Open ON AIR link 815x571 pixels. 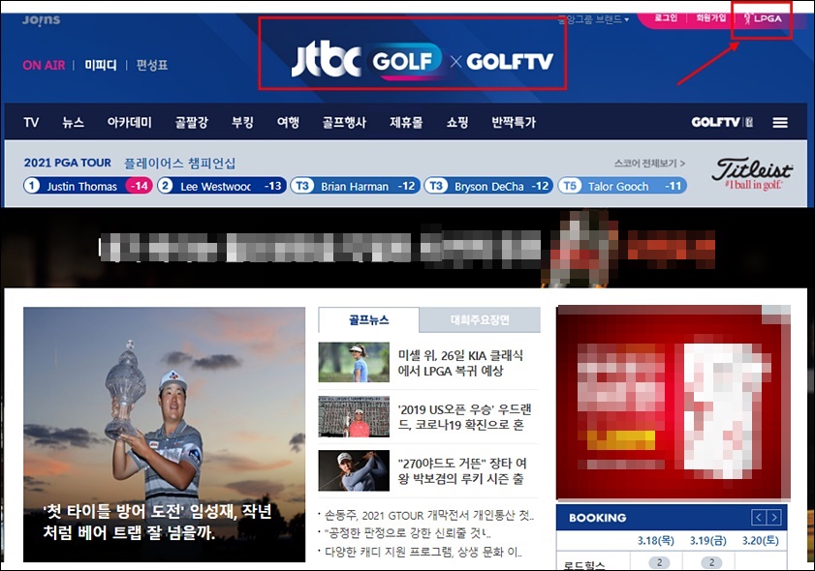pos(44,66)
